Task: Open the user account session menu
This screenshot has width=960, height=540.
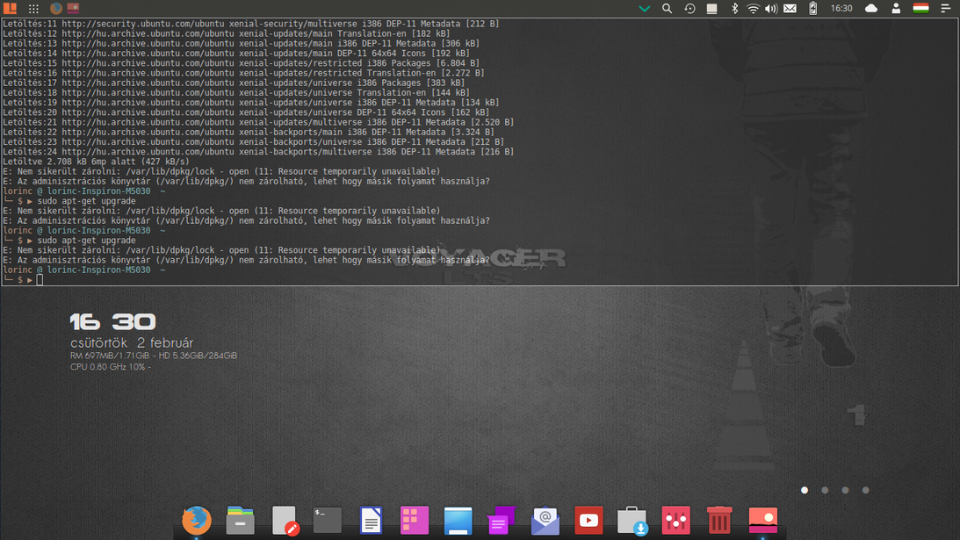Action: point(896,9)
